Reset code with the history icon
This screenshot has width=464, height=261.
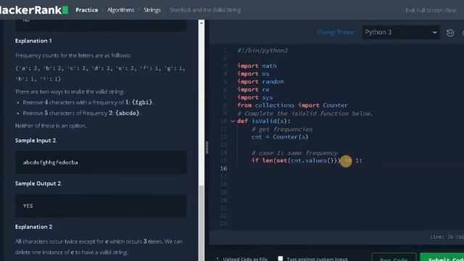pos(450,33)
